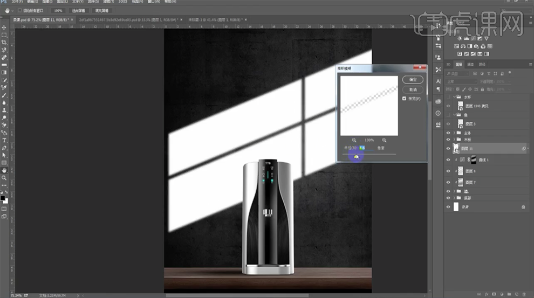
Task: Select the Hand tool in the toolbar
Action: (4, 170)
